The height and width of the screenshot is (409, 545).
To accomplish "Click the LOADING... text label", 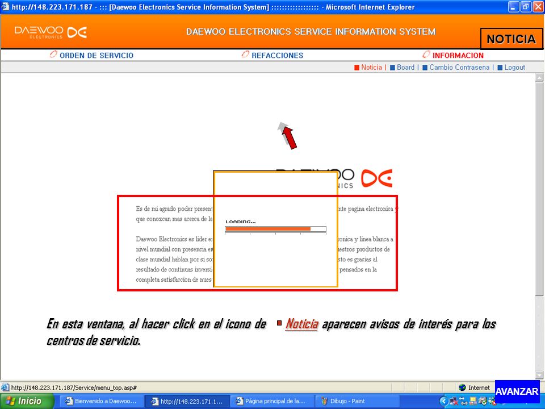I will coord(241,222).
